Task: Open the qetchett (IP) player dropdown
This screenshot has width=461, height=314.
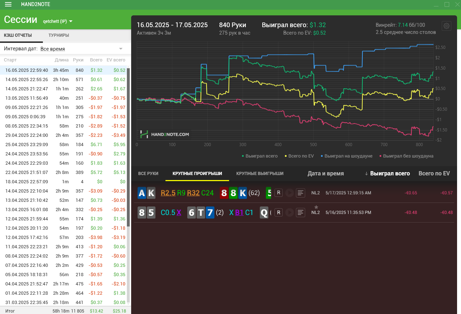Action: [x=58, y=21]
